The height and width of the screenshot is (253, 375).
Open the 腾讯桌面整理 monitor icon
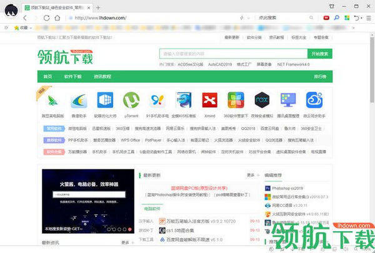click(x=288, y=100)
